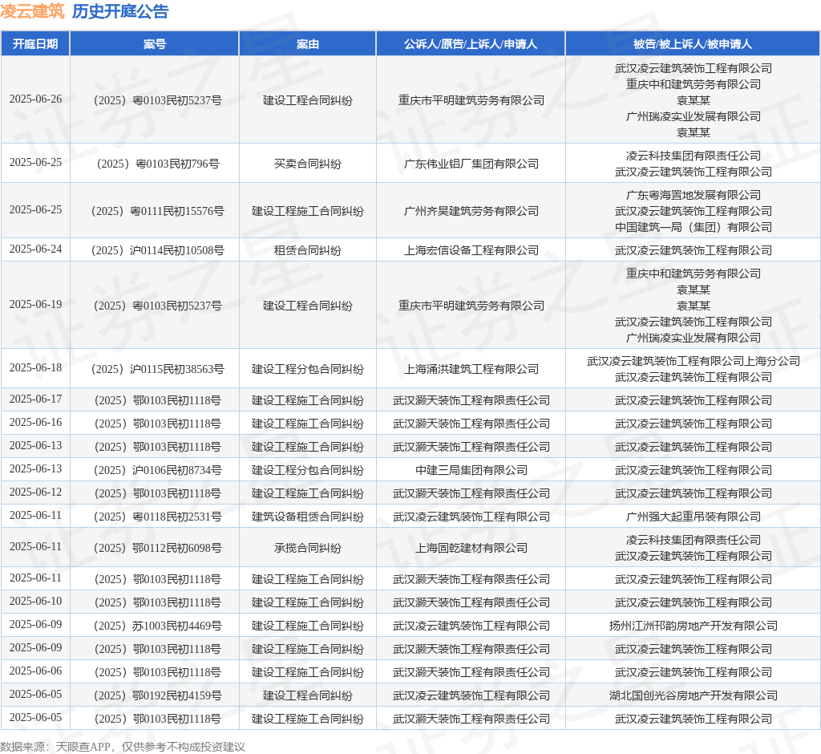
Task: Select the date '2025-06-06'
Action: (35, 671)
